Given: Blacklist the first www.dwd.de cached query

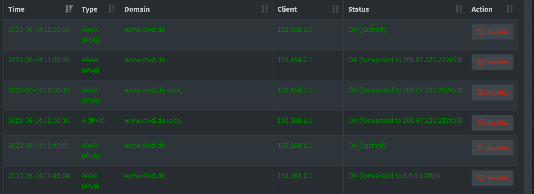Looking at the screenshot, I should [492, 32].
